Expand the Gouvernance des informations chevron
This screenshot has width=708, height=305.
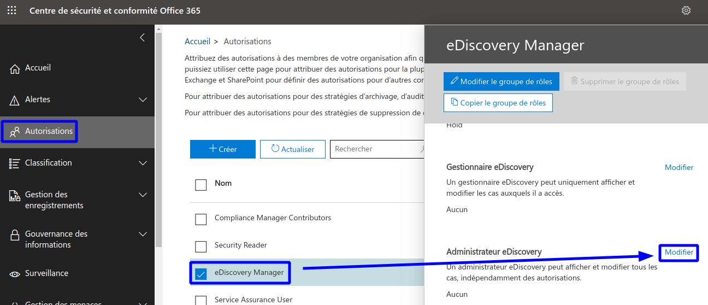(143, 234)
